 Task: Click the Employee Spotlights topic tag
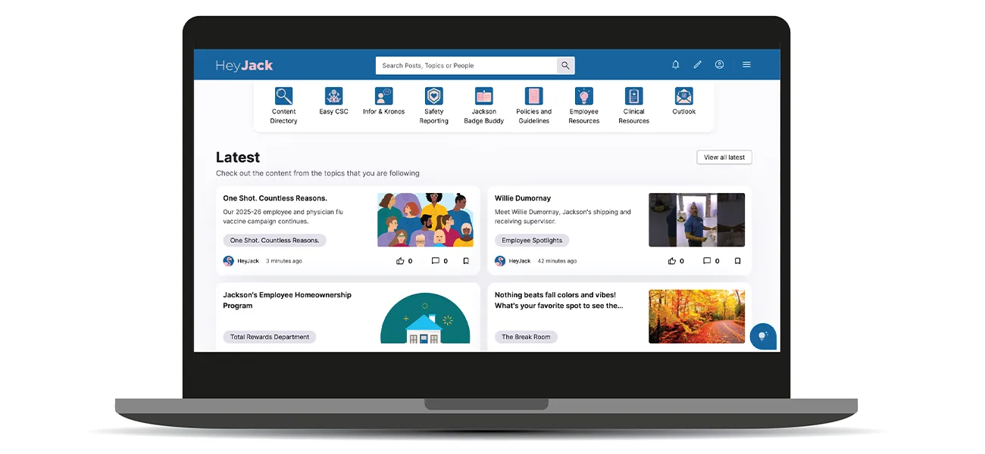pos(532,241)
